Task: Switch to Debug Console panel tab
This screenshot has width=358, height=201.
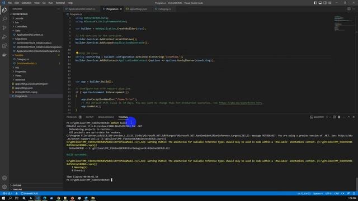Action: click(x=106, y=117)
